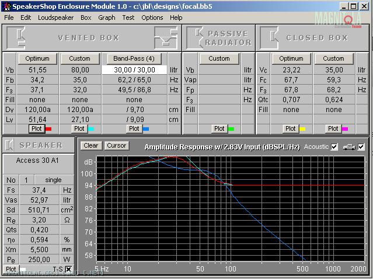The height and width of the screenshot is (279, 373).
Task: Plot the vented Custom design (cyan)
Action: pos(79,128)
